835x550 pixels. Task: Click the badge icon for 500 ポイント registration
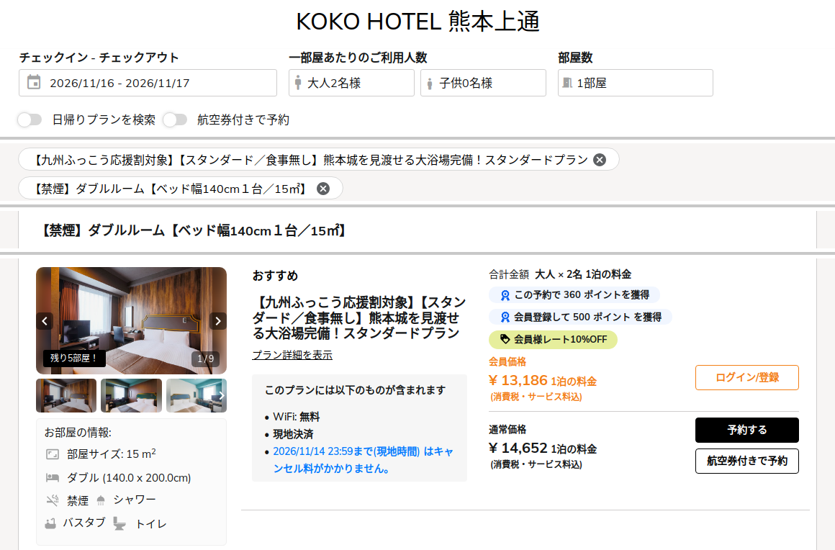click(505, 317)
